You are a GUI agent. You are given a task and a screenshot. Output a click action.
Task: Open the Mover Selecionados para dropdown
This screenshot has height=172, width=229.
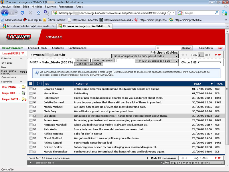(x=157, y=61)
